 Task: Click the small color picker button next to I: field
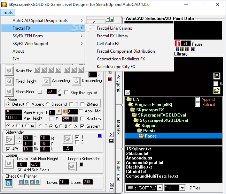(59, 112)
